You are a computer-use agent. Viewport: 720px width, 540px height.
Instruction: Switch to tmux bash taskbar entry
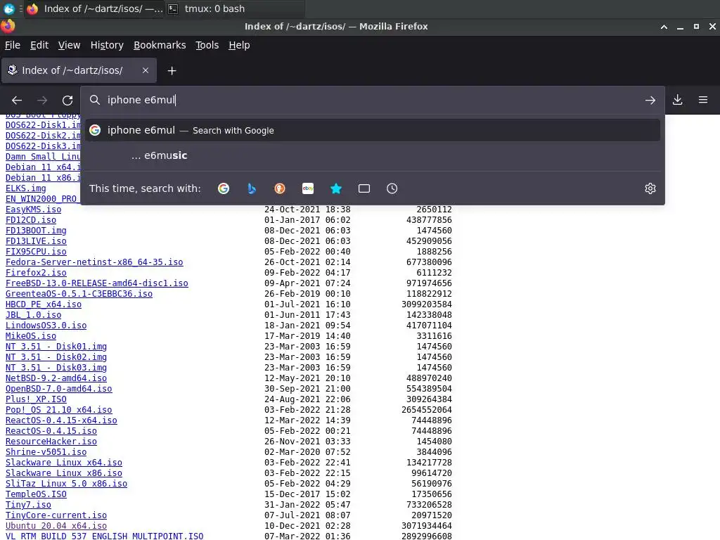[x=236, y=8]
